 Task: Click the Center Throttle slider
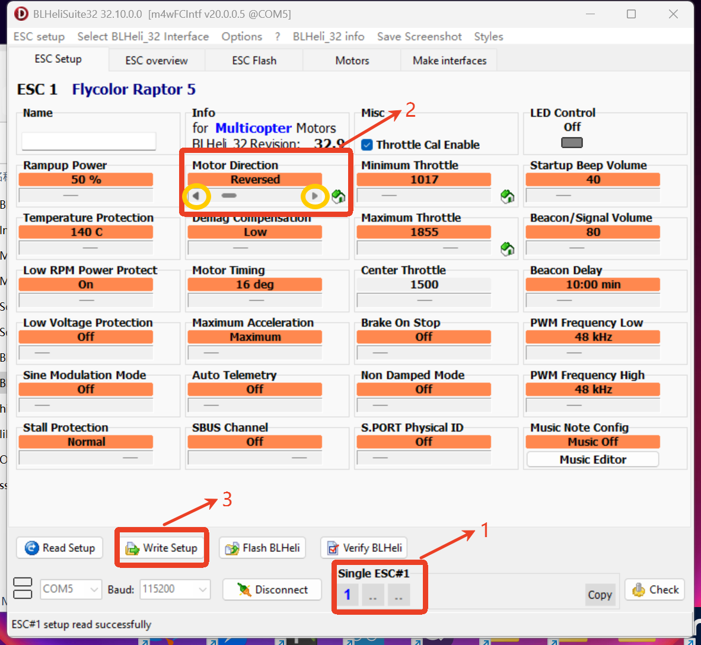[x=424, y=300]
